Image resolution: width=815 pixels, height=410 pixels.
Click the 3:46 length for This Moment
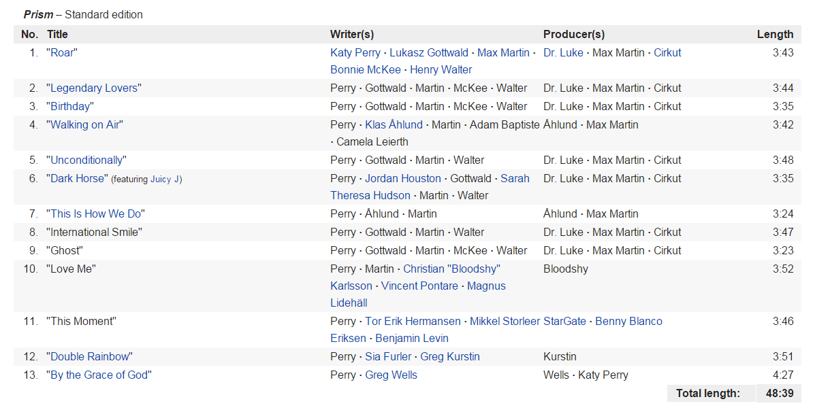coord(783,321)
